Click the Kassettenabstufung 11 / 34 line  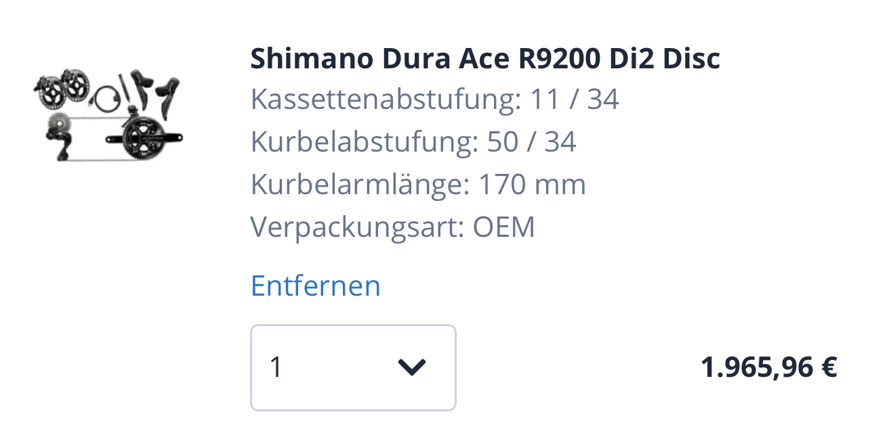tap(434, 100)
